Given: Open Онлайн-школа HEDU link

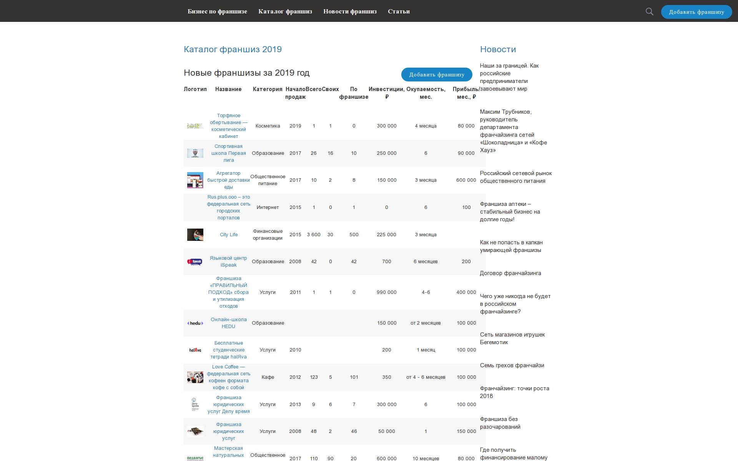Looking at the screenshot, I should click(229, 323).
